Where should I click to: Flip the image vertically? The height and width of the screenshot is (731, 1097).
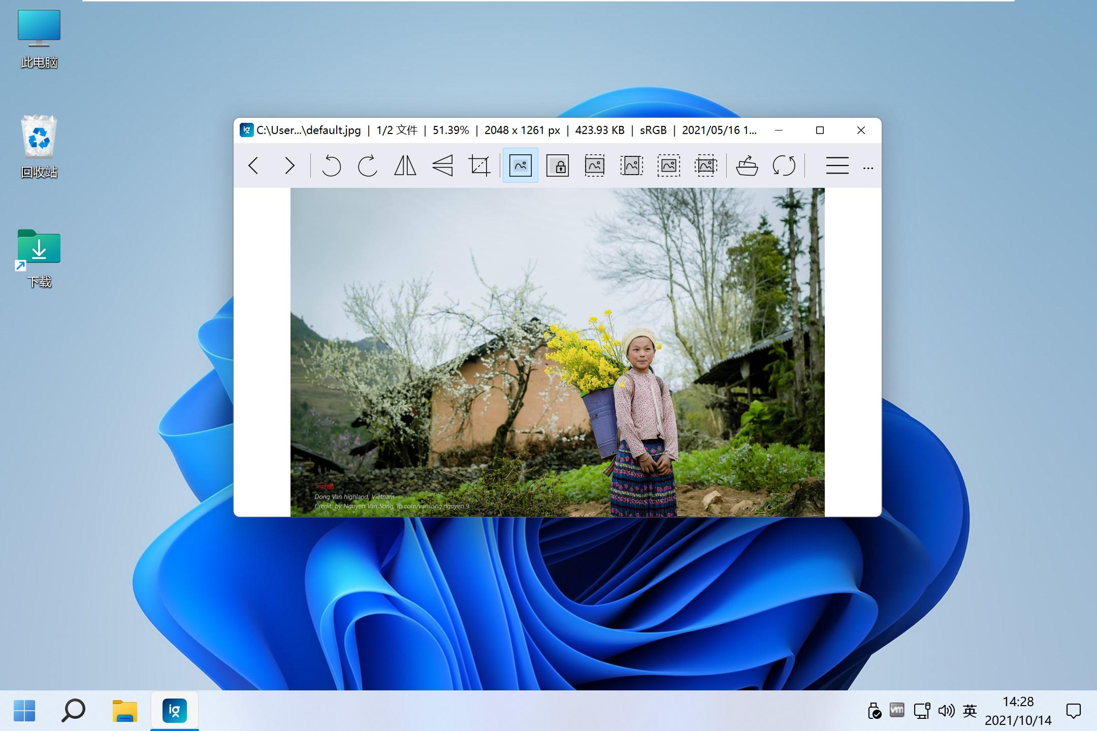coord(441,165)
